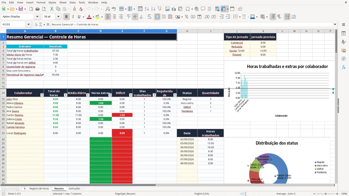Click the Split Window icon

pos(232,9)
